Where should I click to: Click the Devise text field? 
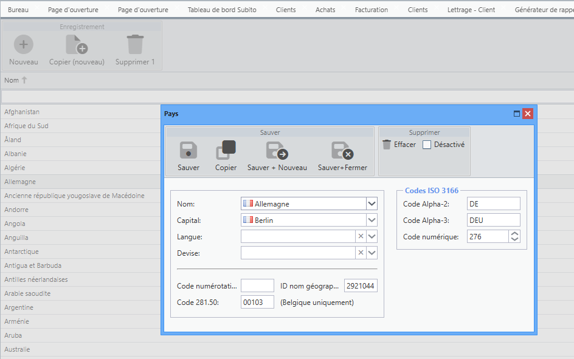(298, 253)
